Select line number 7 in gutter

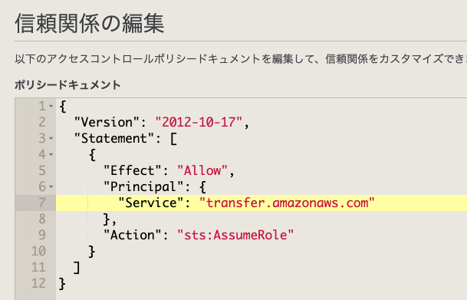click(x=42, y=203)
